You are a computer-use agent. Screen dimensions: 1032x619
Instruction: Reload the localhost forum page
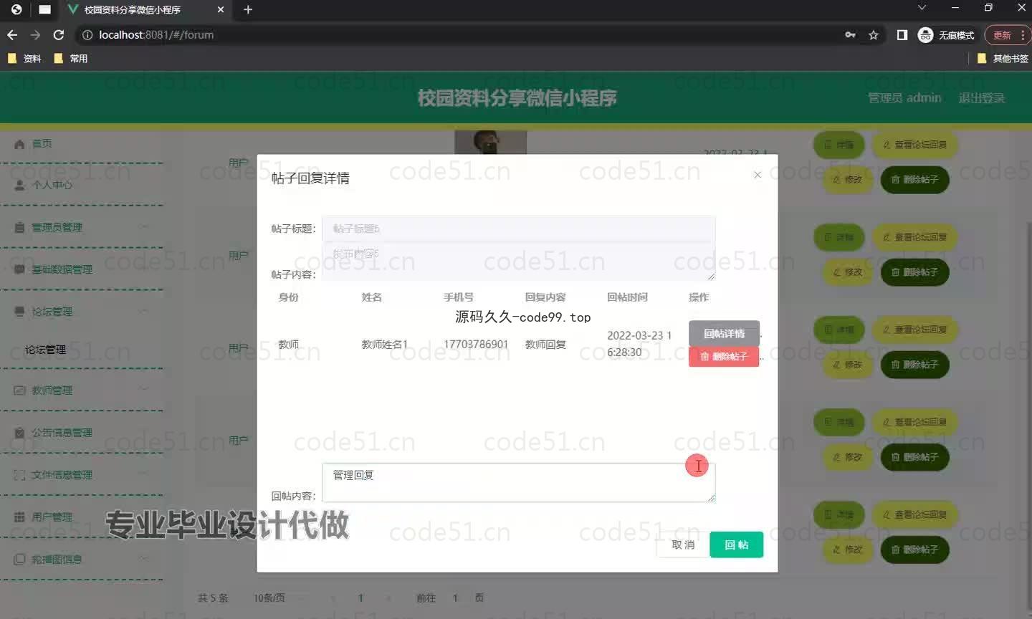pos(59,34)
